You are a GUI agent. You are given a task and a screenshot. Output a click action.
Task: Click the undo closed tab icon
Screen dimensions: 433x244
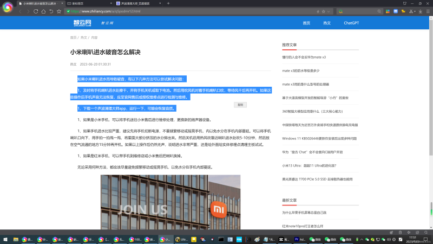(51, 11)
